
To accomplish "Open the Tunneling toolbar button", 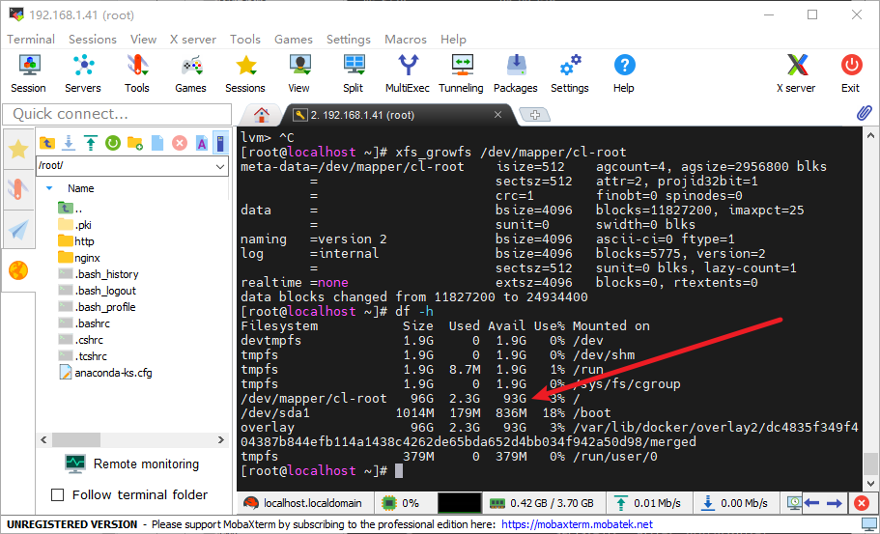I will (462, 73).
